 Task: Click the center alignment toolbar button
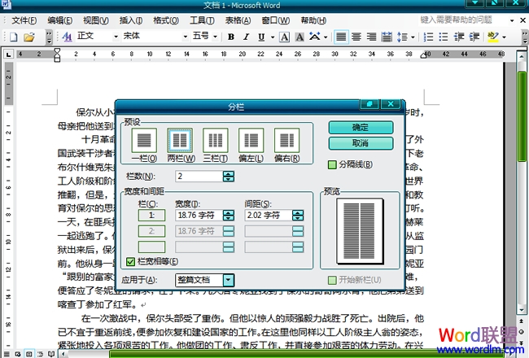click(x=356, y=37)
